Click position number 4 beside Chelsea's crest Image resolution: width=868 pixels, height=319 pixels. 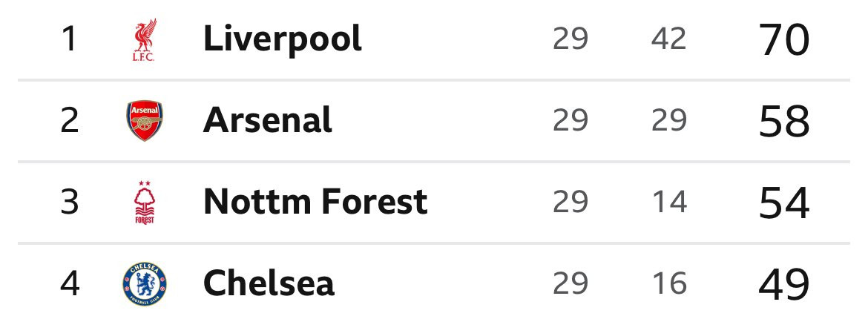point(69,283)
